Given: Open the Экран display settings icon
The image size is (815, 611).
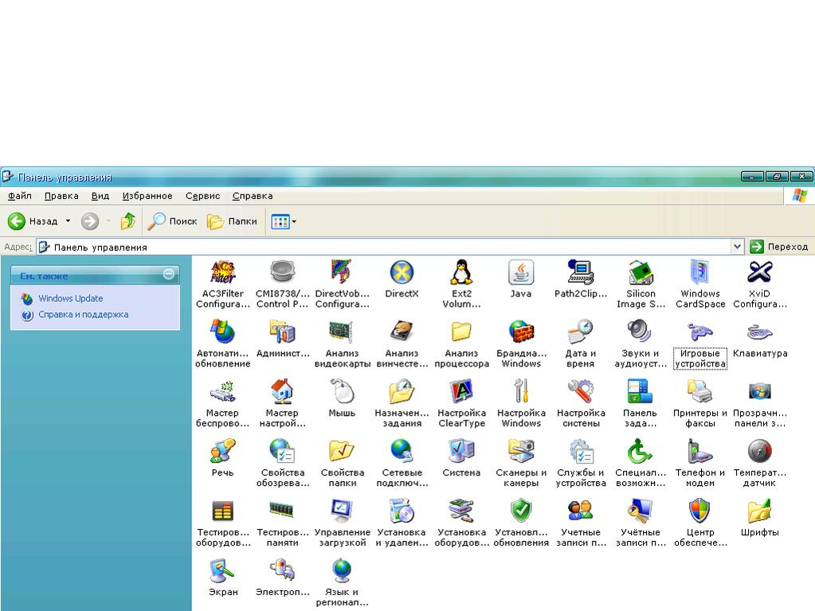Looking at the screenshot, I should click(x=223, y=572).
